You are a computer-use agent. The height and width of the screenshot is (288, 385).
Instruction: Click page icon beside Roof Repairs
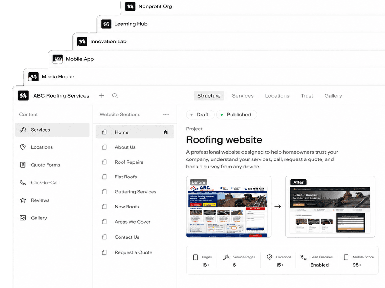[x=104, y=162]
